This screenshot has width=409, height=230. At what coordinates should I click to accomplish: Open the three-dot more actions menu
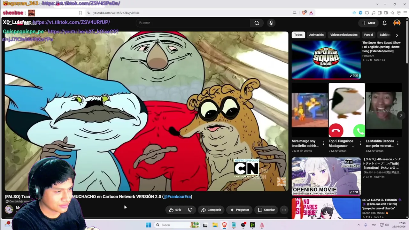click(284, 210)
